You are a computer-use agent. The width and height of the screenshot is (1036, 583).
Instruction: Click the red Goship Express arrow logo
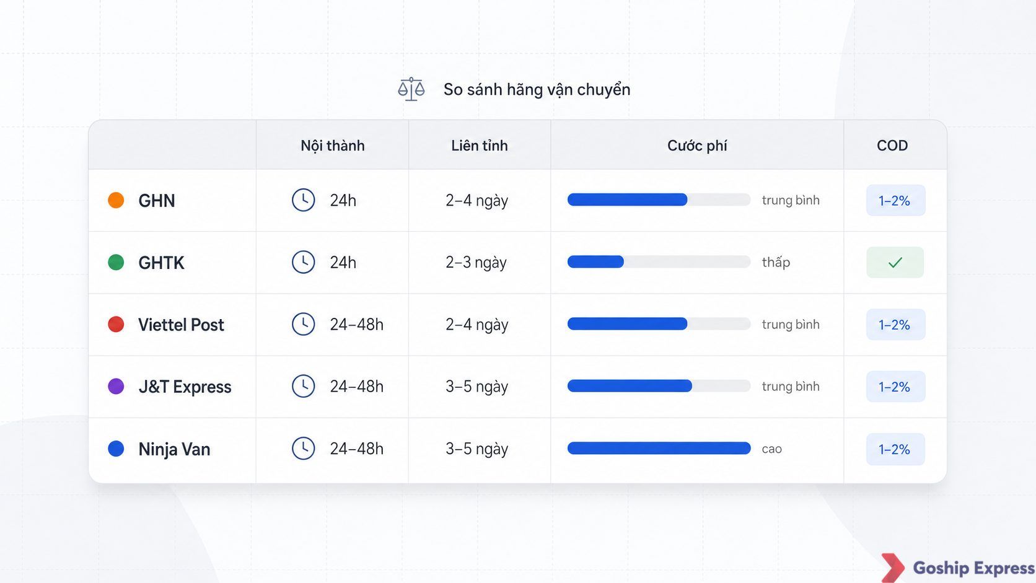(x=893, y=568)
